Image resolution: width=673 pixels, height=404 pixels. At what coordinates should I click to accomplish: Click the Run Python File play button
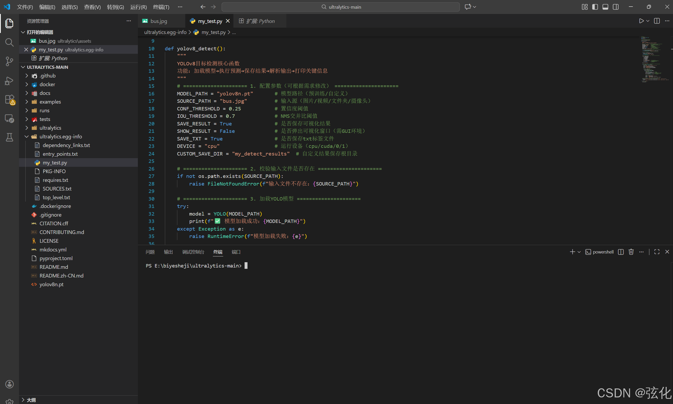(x=641, y=21)
